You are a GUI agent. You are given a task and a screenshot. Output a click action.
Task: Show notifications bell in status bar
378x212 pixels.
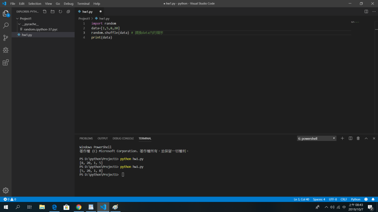pos(373,199)
